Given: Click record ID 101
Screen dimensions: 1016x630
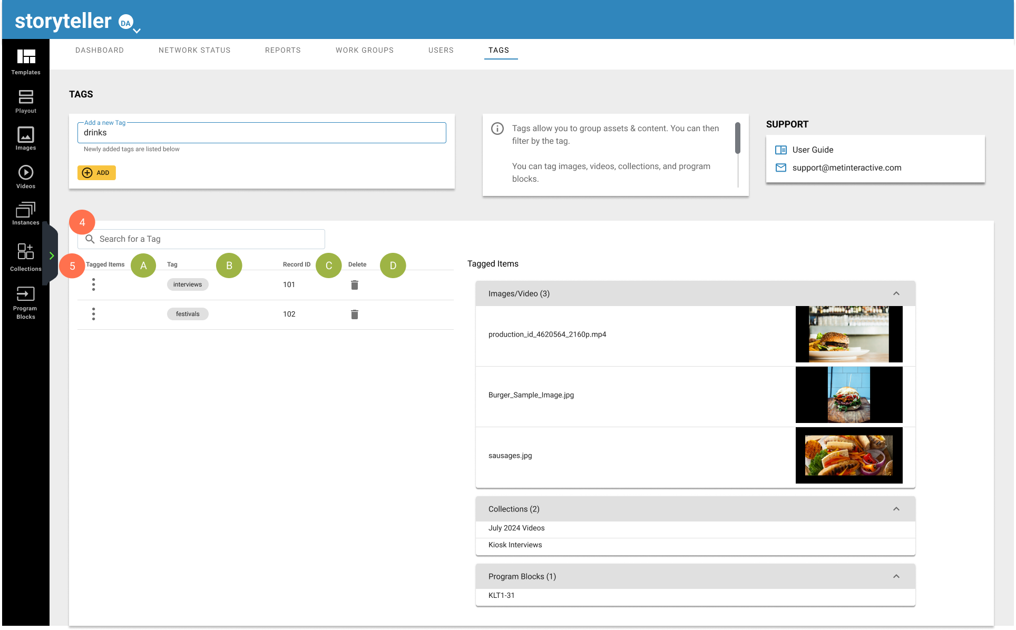Looking at the screenshot, I should pos(289,284).
